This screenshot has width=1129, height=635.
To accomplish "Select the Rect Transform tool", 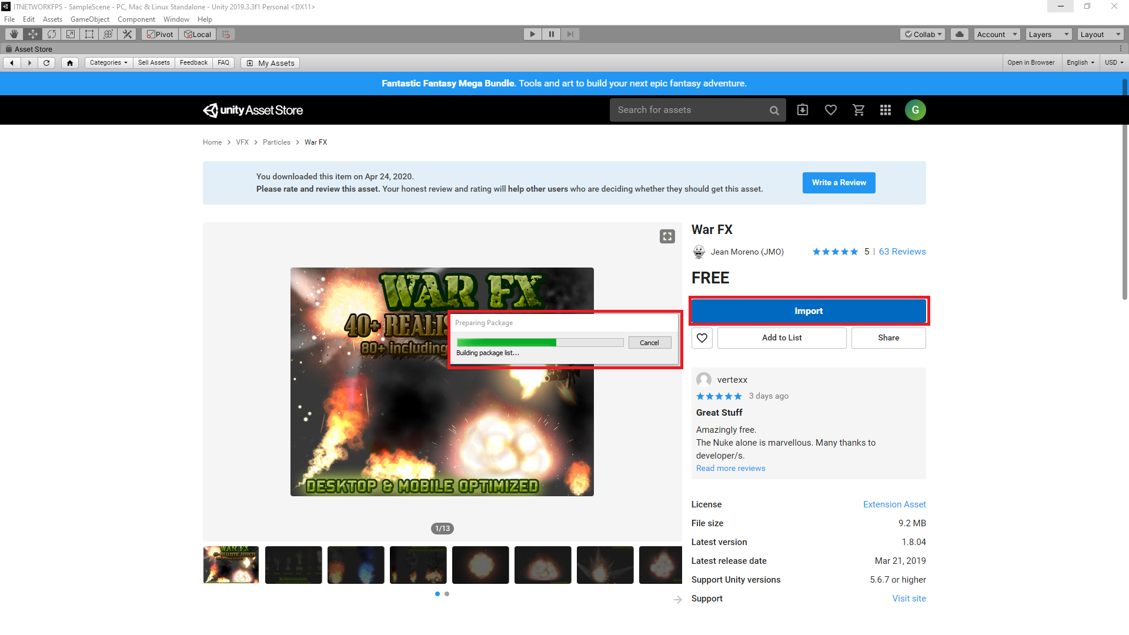I will [x=89, y=34].
